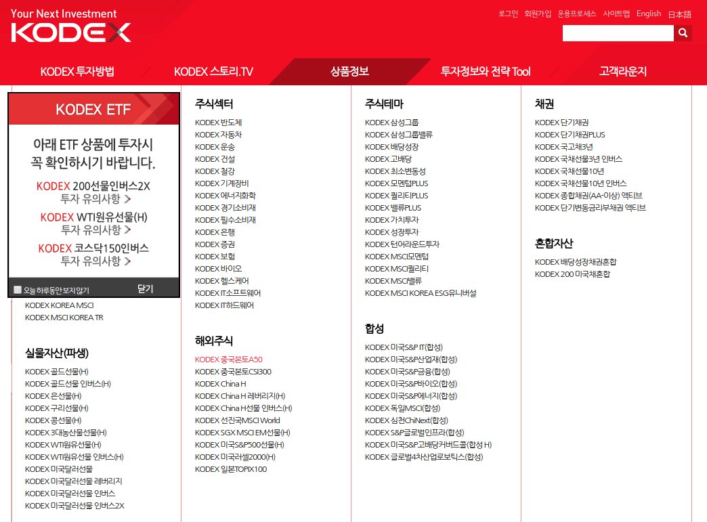
Task: Select KODEX 모멘텀PLUS
Action: pos(396,183)
